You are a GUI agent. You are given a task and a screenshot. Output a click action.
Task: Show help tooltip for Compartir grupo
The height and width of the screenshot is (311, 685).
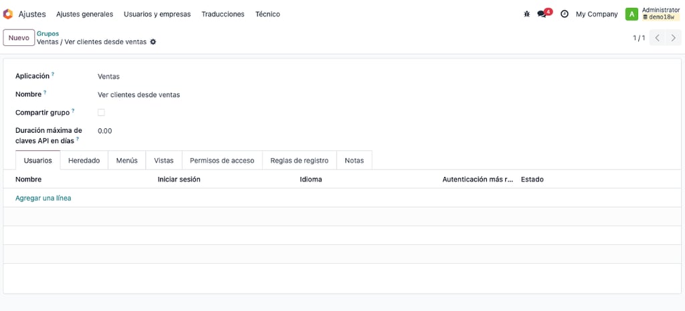tap(73, 111)
